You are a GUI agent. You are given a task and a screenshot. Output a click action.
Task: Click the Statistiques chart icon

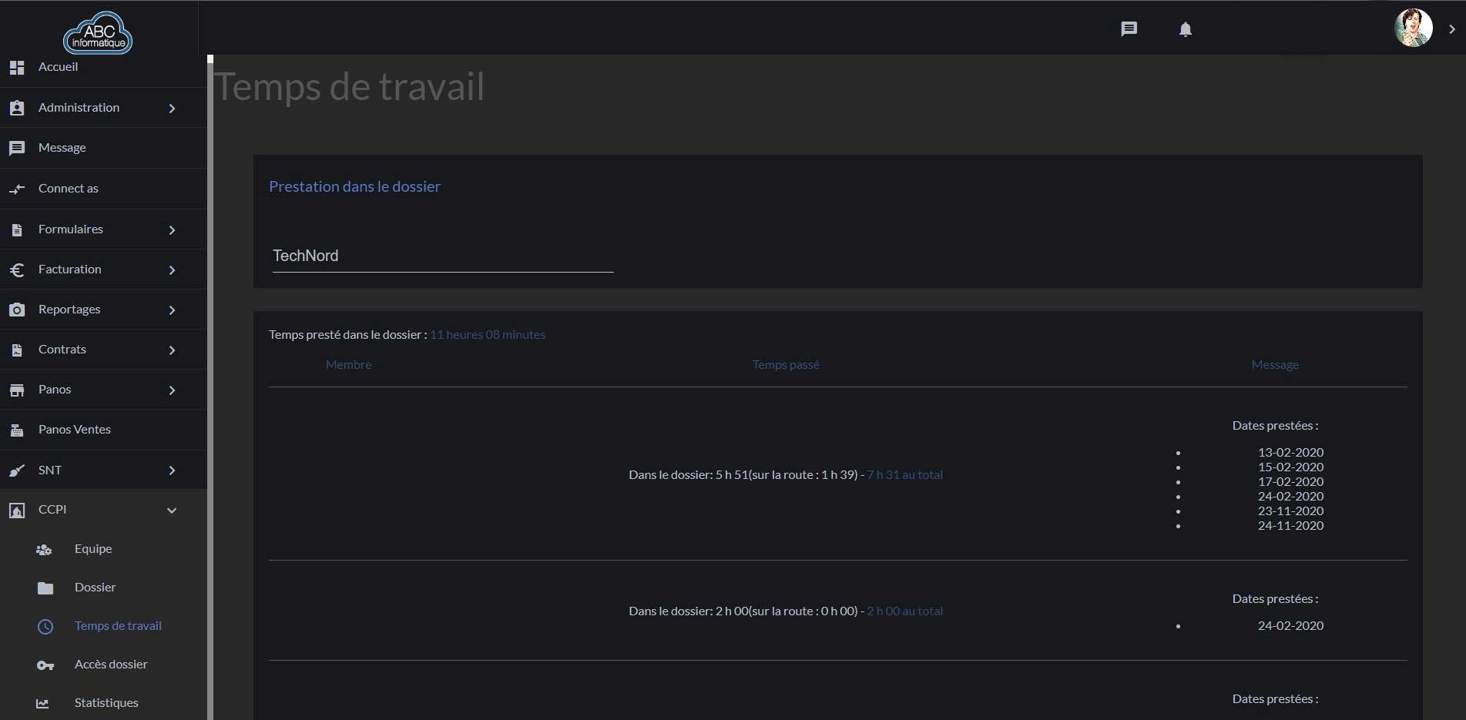click(x=43, y=703)
